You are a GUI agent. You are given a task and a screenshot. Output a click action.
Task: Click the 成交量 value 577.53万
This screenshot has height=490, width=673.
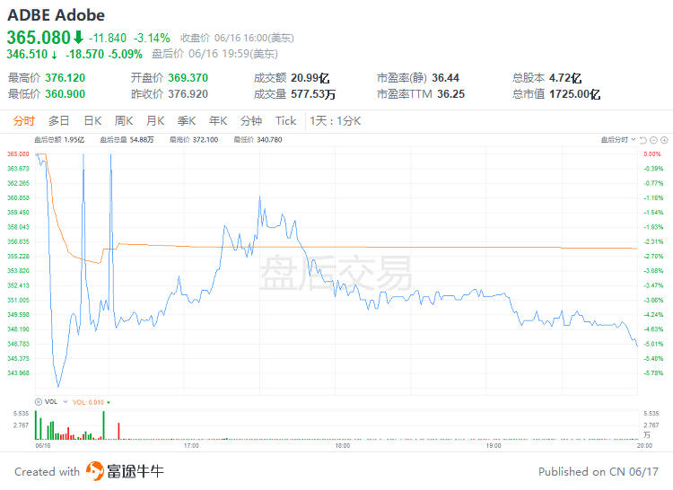tap(313, 93)
